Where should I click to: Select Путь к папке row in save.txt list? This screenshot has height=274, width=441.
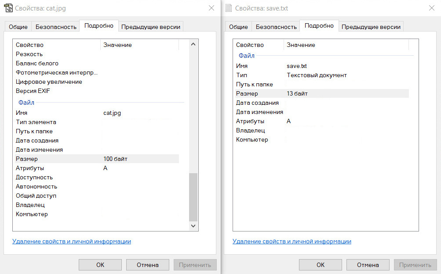322,85
